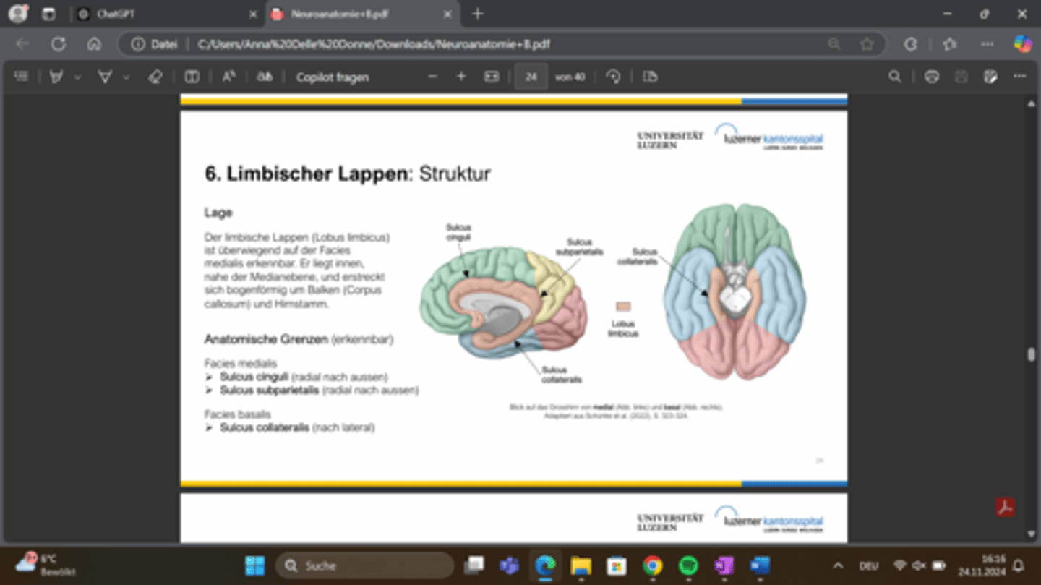Screen dimensions: 1041x585
Task: Select the Eraser tool in PDF toolbar
Action: [x=155, y=77]
